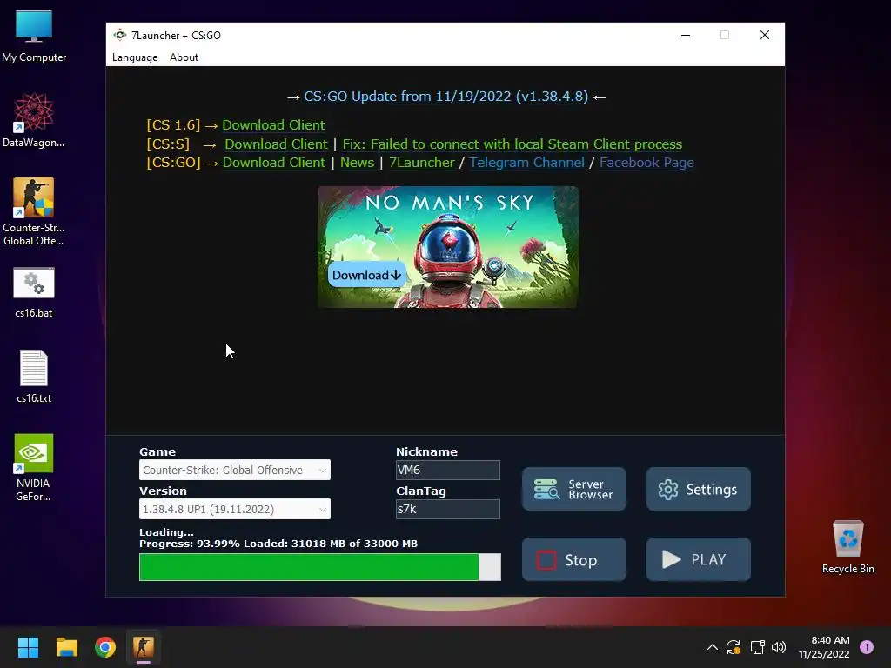Image resolution: width=891 pixels, height=668 pixels.
Task: Click 7Launcher CS:GO taskbar icon
Action: click(144, 647)
